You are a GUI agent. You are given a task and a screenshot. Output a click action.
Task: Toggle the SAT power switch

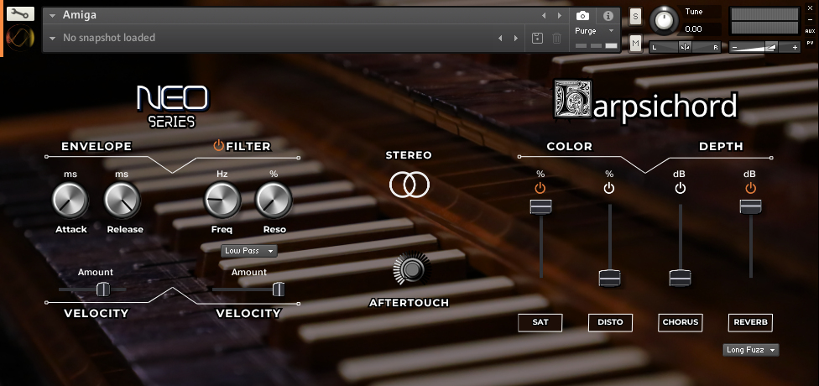[x=540, y=188]
